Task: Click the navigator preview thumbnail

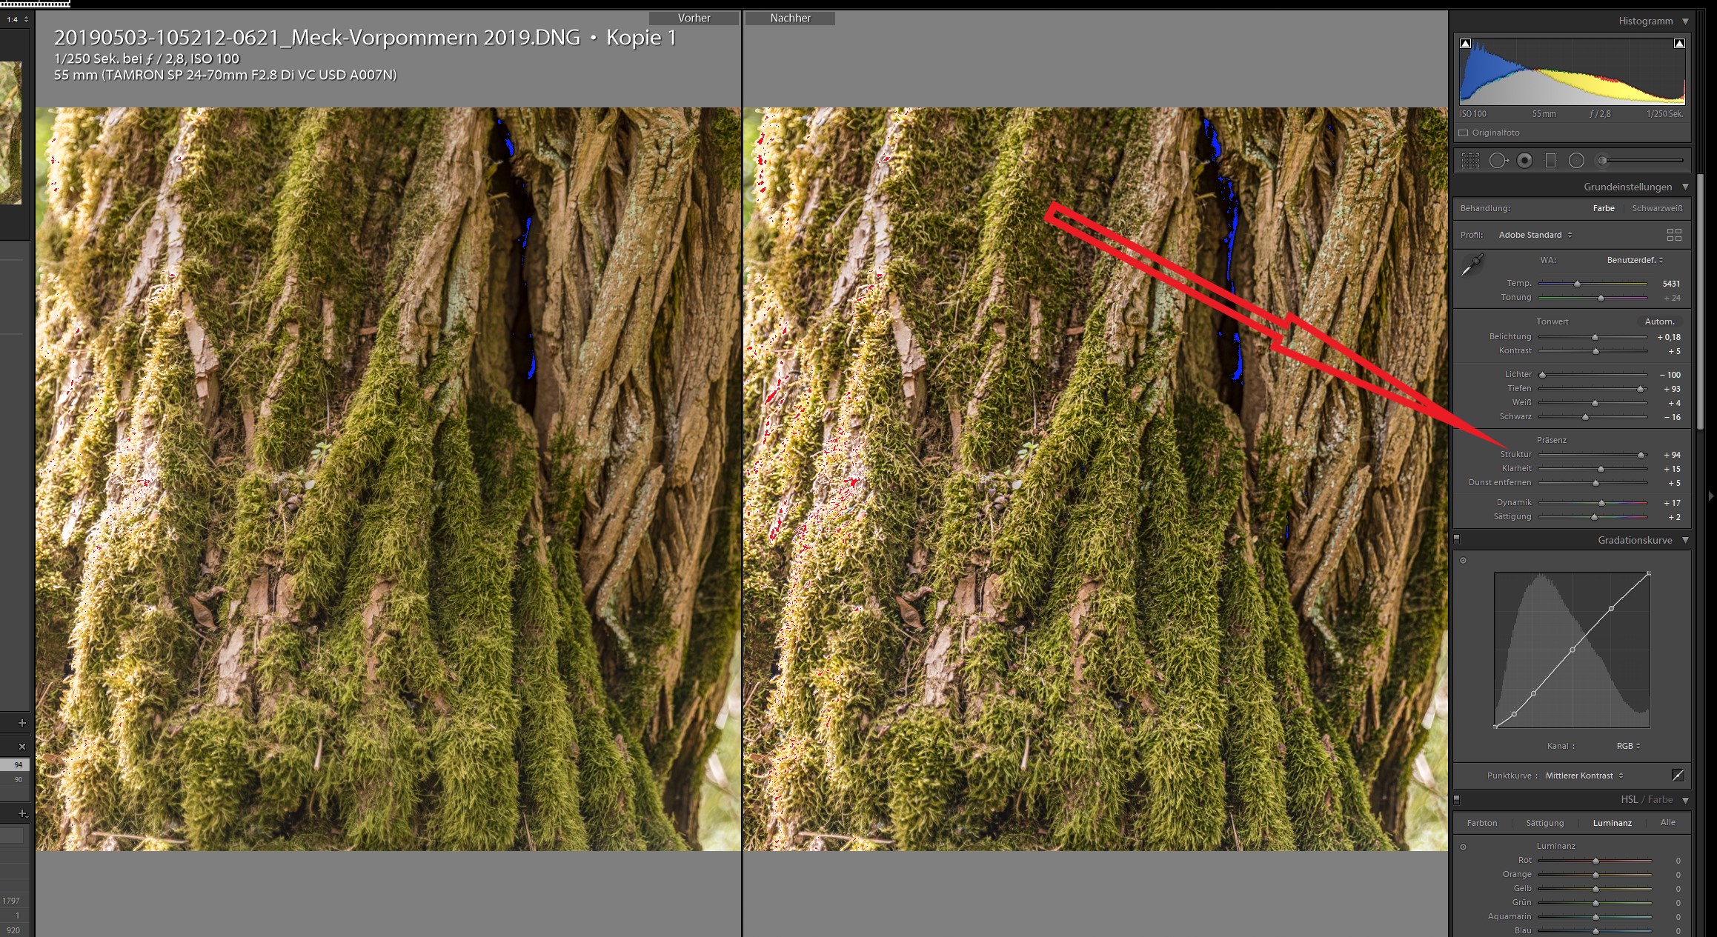Action: 10,133
